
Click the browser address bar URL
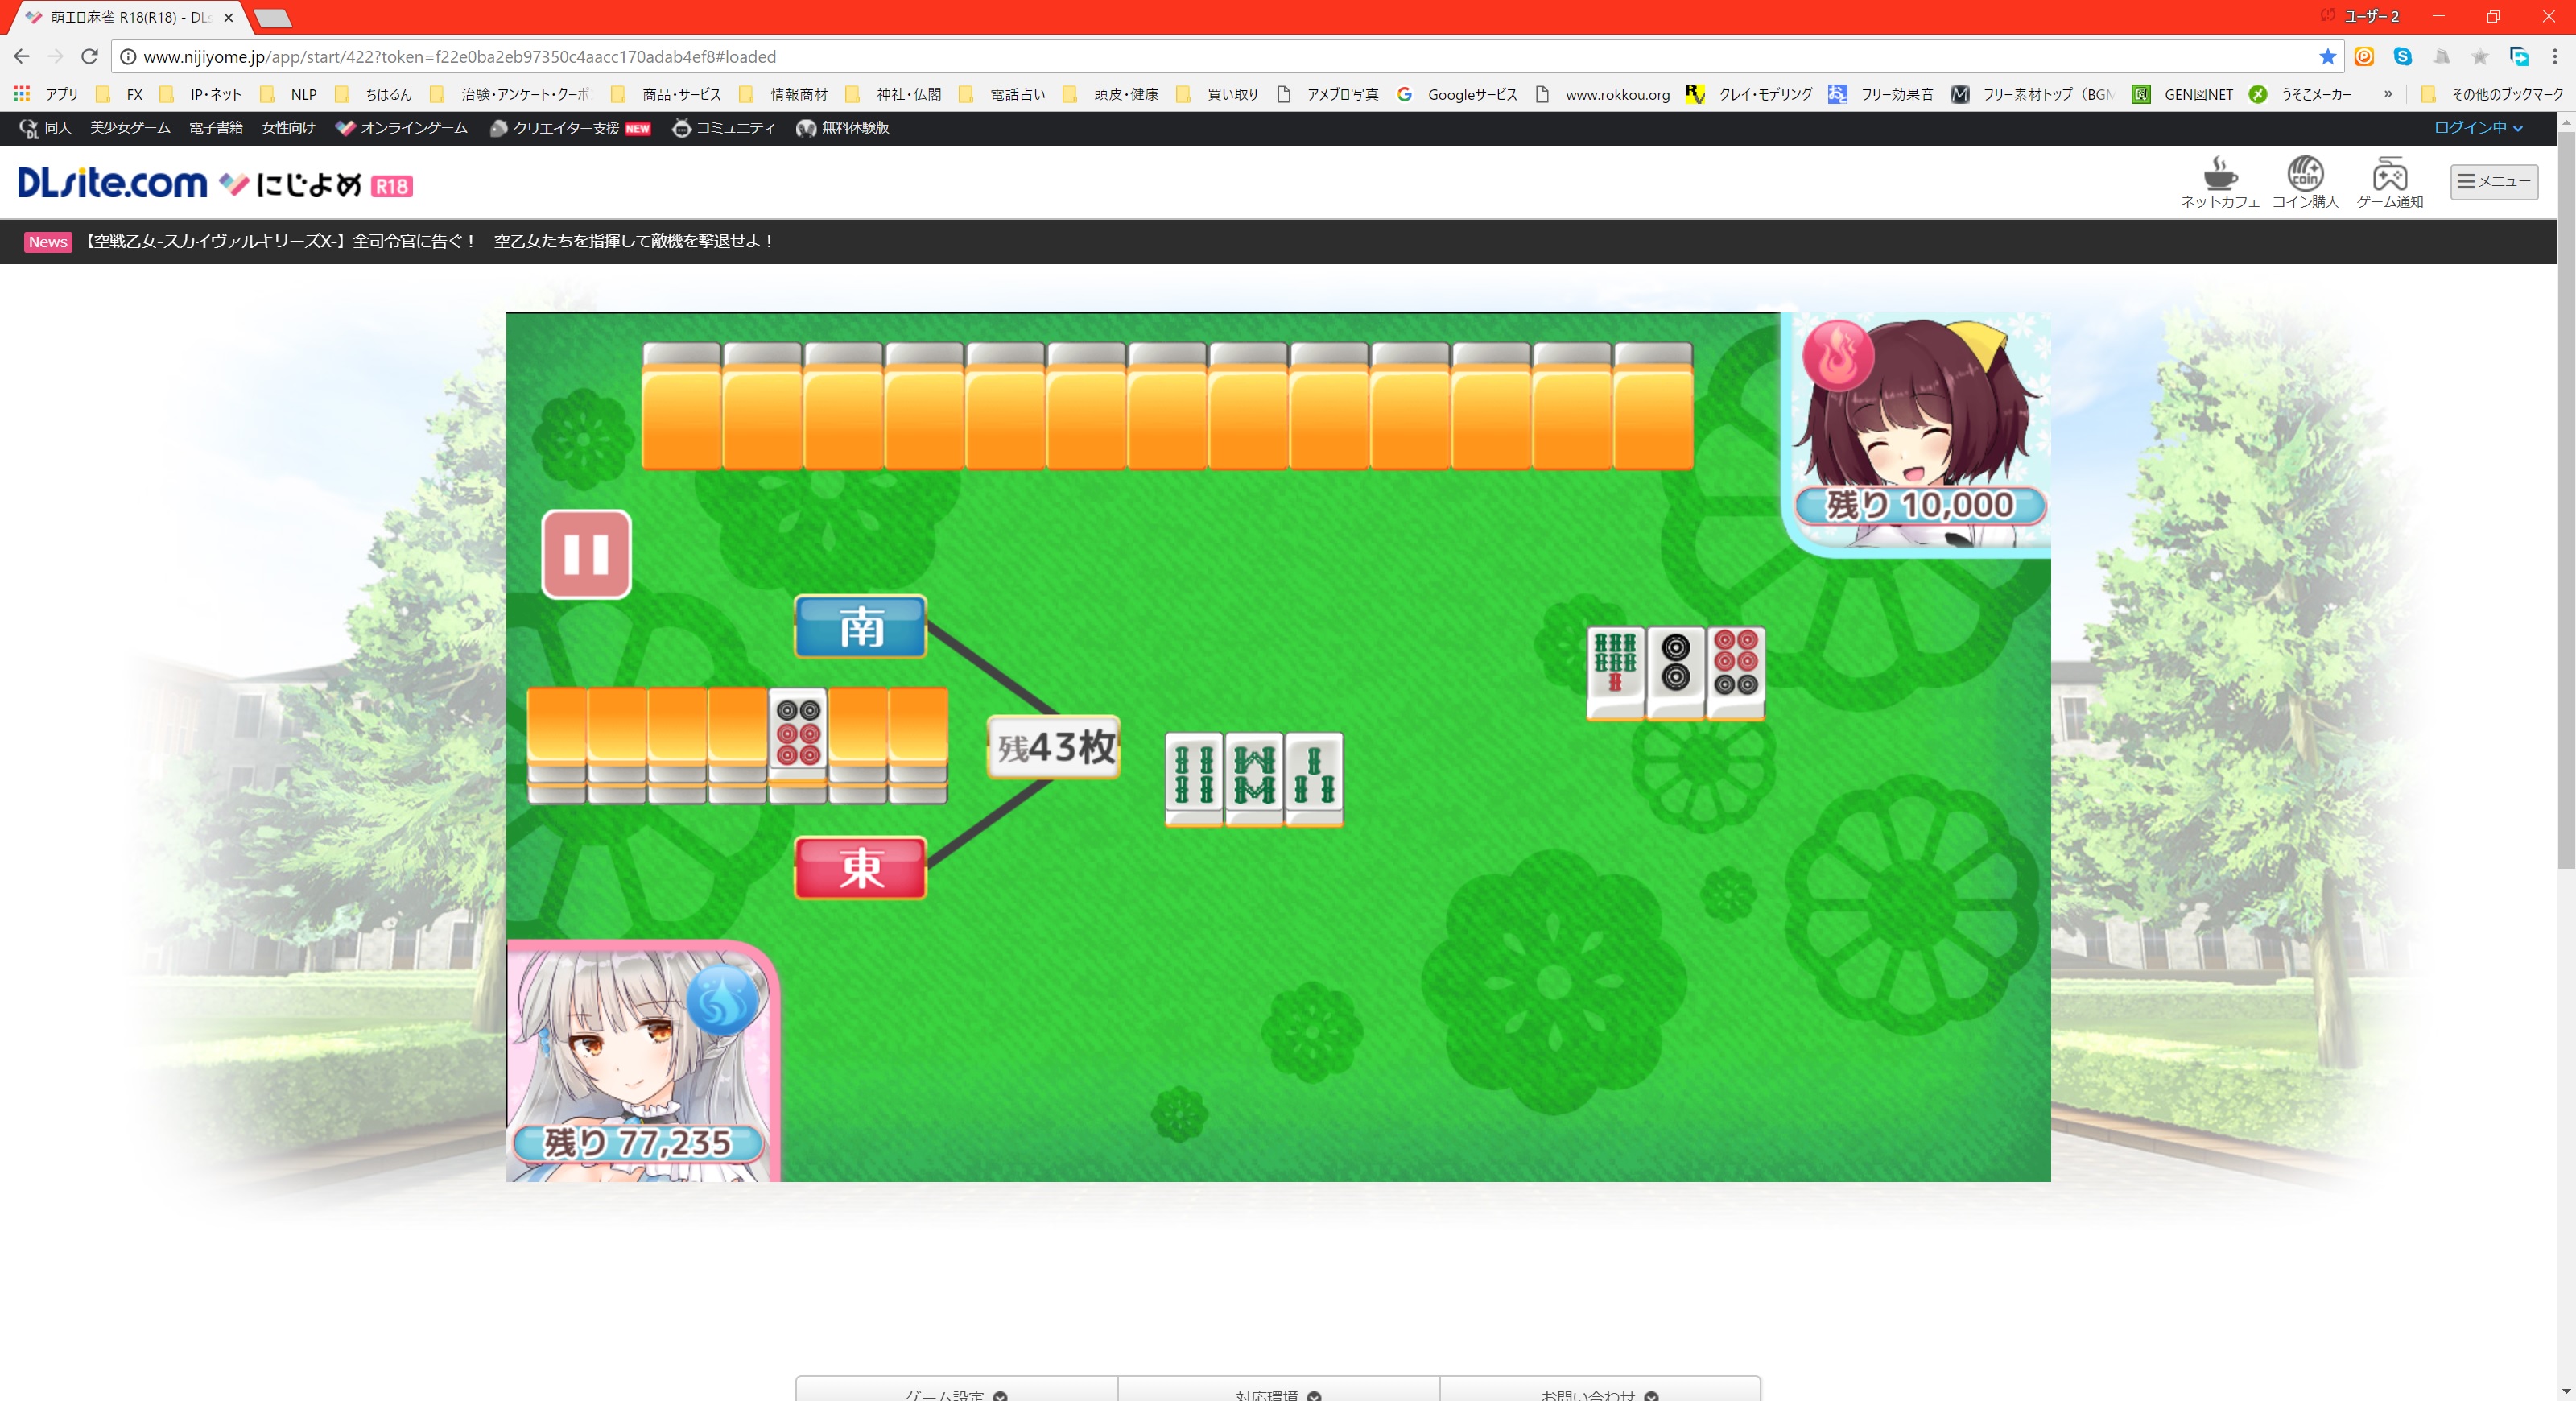(460, 57)
